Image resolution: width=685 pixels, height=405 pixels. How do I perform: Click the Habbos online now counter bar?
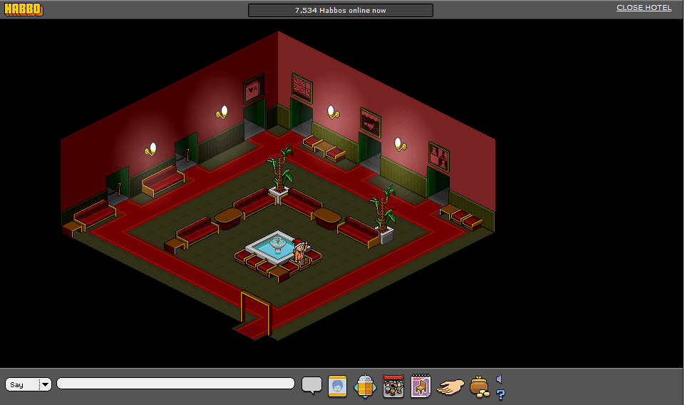(x=340, y=10)
